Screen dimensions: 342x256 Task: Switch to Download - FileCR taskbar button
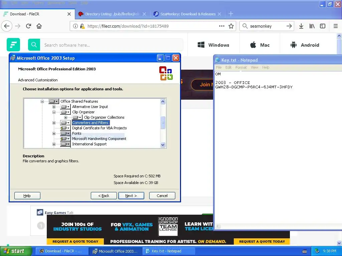point(62,251)
